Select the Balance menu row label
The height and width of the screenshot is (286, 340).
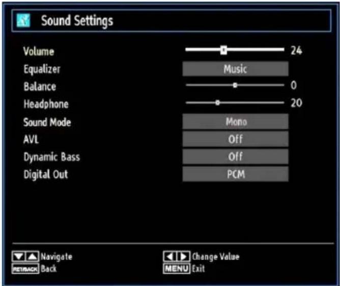click(x=40, y=87)
